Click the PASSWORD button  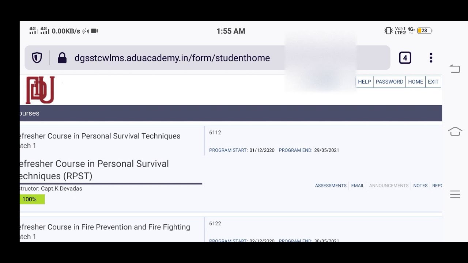click(389, 82)
